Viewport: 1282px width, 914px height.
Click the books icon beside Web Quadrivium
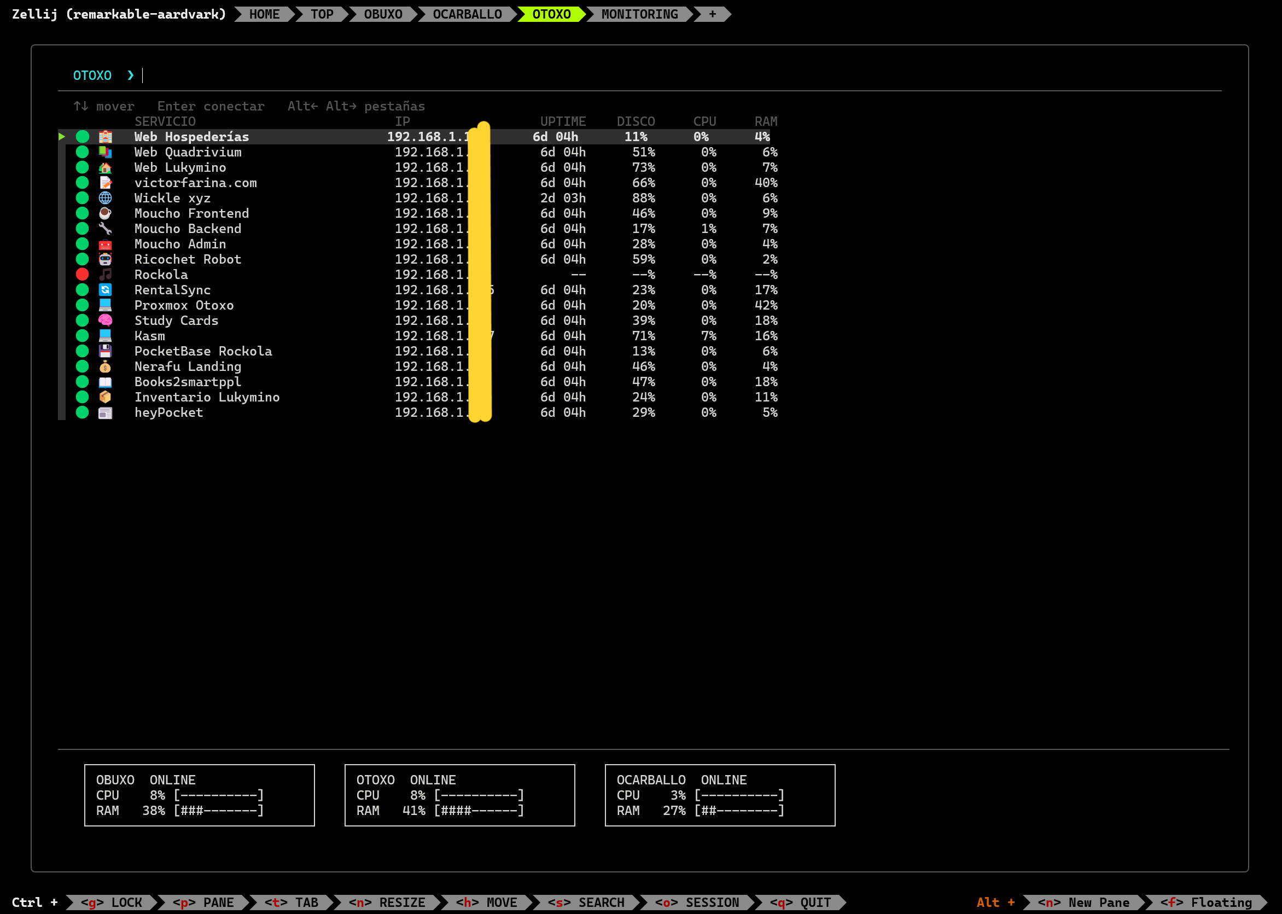105,152
